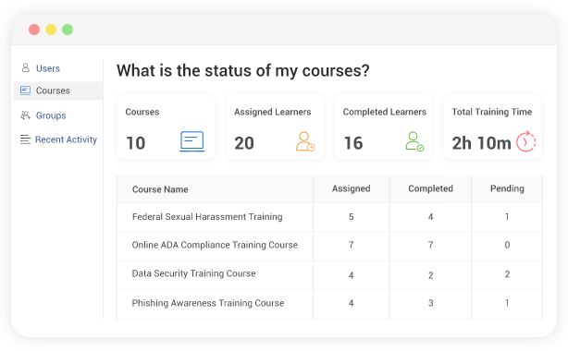Screen dimensions: 568x351
Task: Click the Completed Learners value 16
Action: pos(353,143)
